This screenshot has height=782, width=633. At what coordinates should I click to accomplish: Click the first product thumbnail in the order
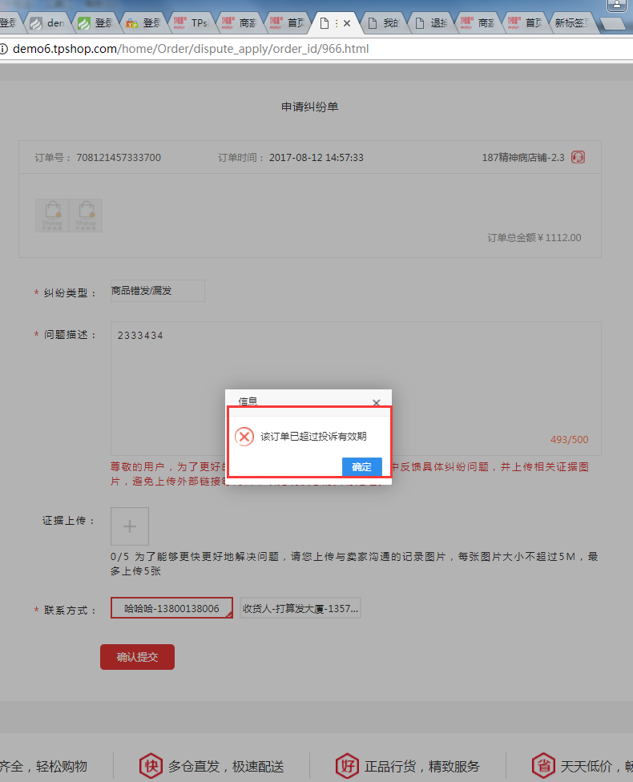point(52,215)
